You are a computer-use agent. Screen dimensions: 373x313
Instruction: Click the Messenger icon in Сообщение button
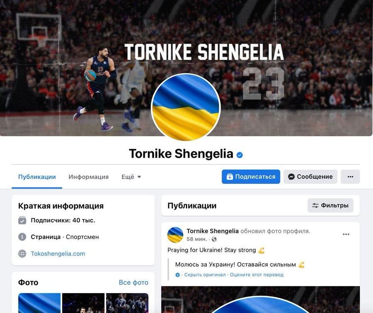pos(291,177)
